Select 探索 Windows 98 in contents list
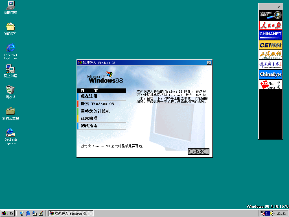 point(102,104)
